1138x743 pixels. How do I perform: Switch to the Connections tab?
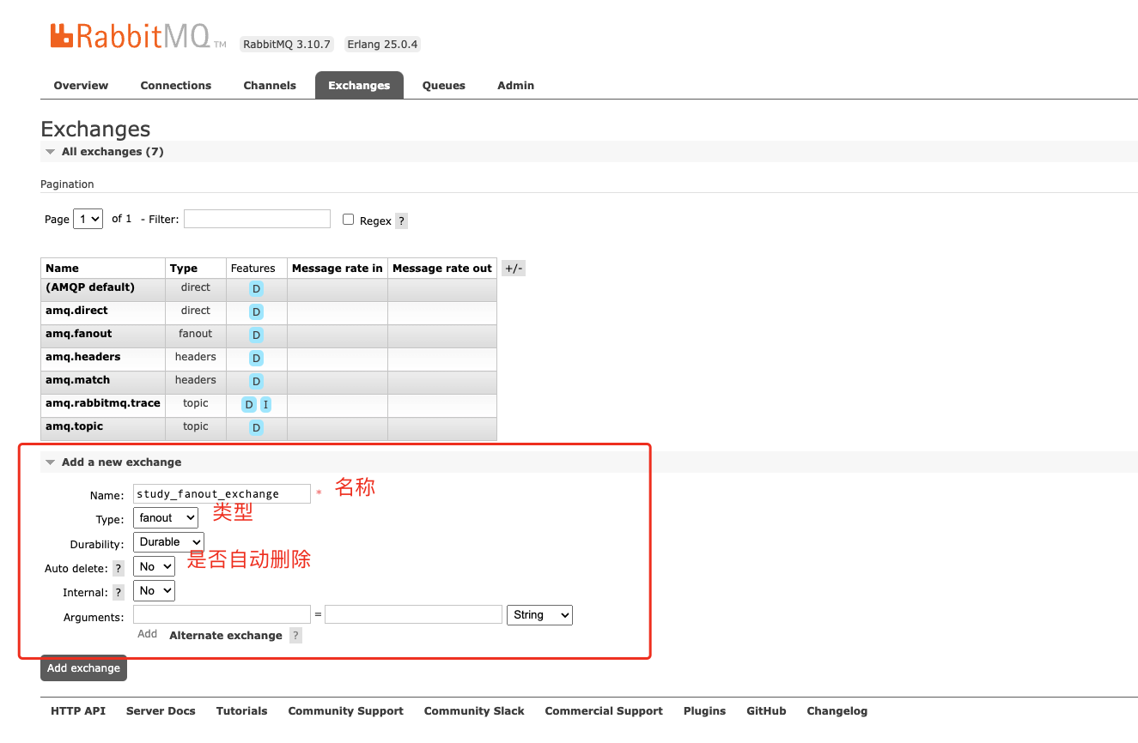[176, 86]
